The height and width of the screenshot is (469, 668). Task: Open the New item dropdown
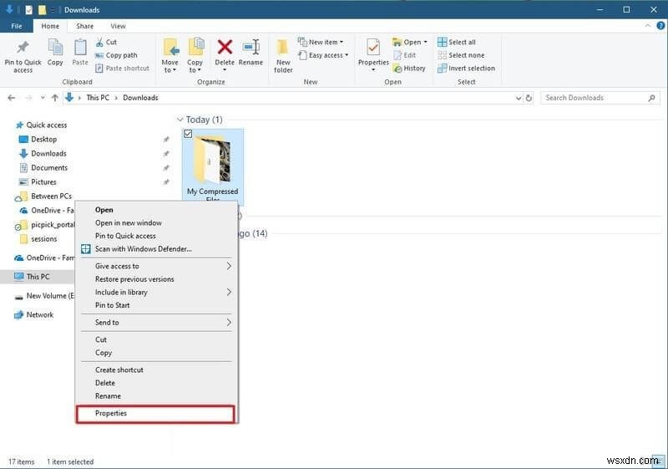pos(342,42)
